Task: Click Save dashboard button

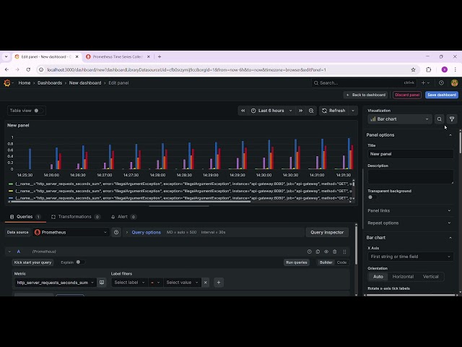Action: pyautogui.click(x=441, y=95)
